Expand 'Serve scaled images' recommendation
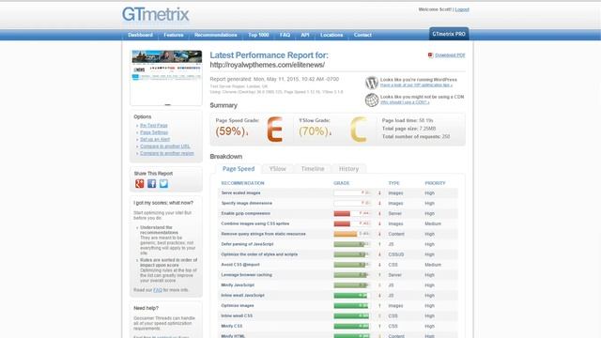The height and width of the screenshot is (338, 601). coord(240,192)
